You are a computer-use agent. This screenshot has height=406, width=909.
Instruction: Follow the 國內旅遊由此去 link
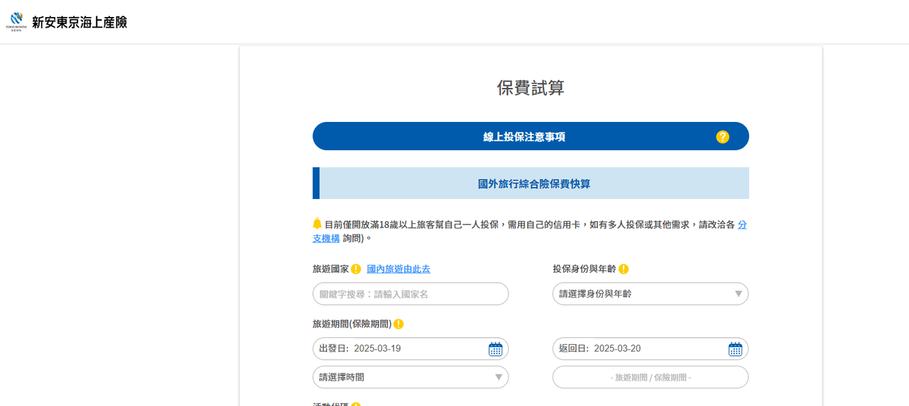pos(398,269)
